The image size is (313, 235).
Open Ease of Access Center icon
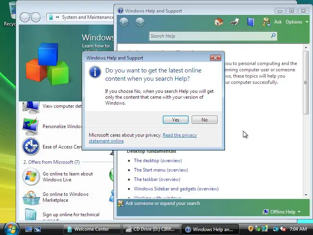31,146
